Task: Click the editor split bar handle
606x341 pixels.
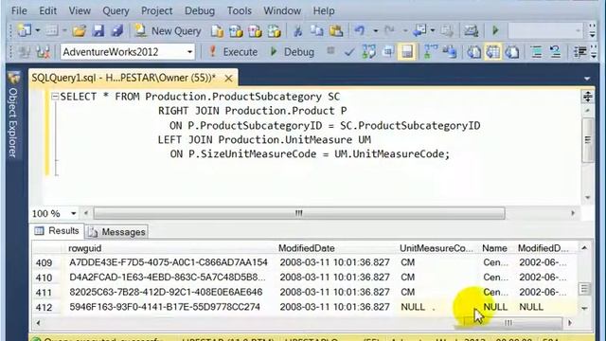Action: coord(587,97)
